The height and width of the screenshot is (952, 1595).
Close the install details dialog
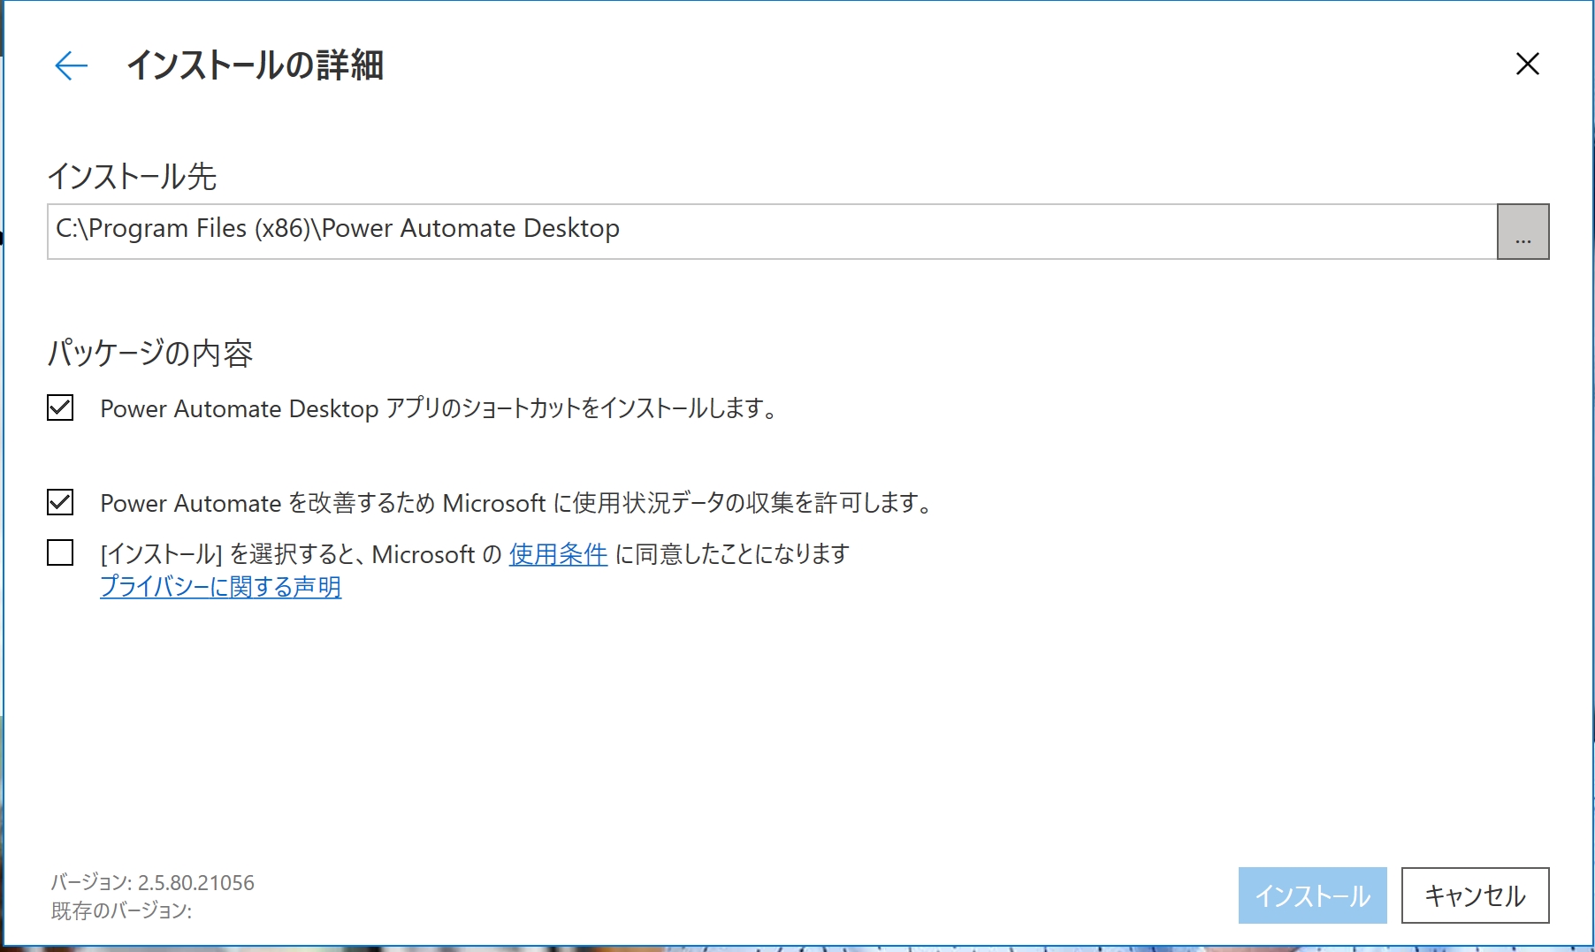click(x=1527, y=64)
